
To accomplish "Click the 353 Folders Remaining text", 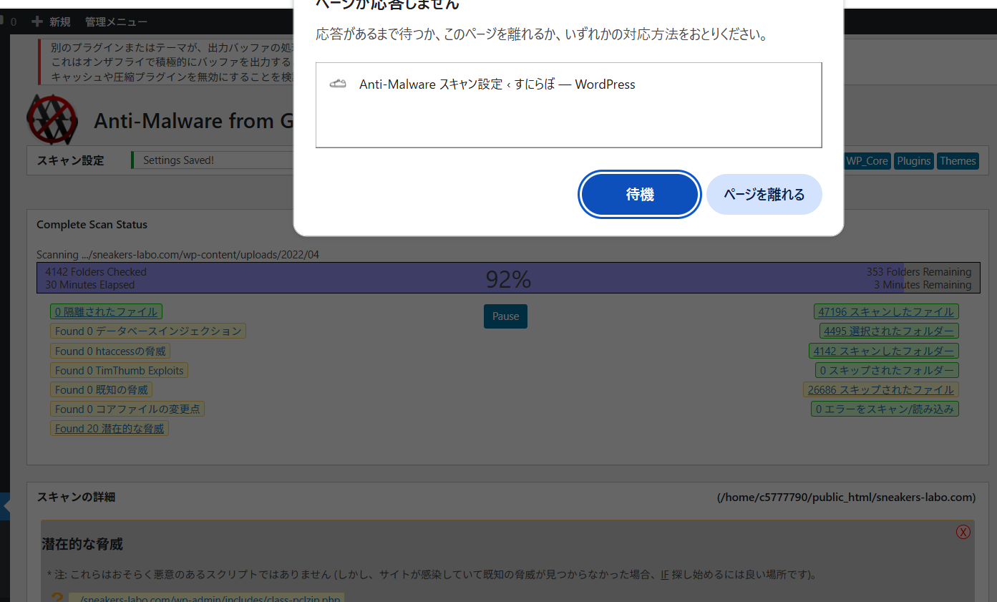I will (919, 272).
